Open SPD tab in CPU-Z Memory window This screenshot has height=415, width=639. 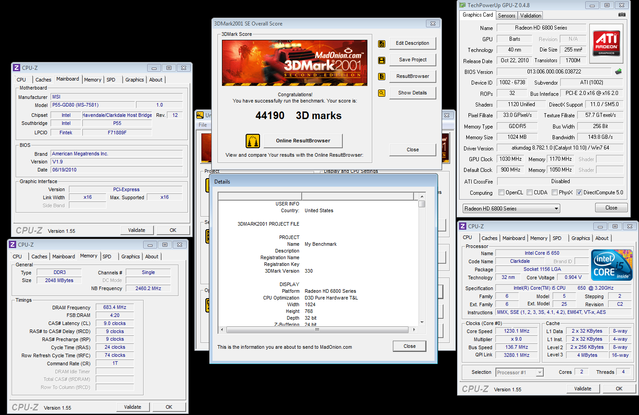coord(107,257)
